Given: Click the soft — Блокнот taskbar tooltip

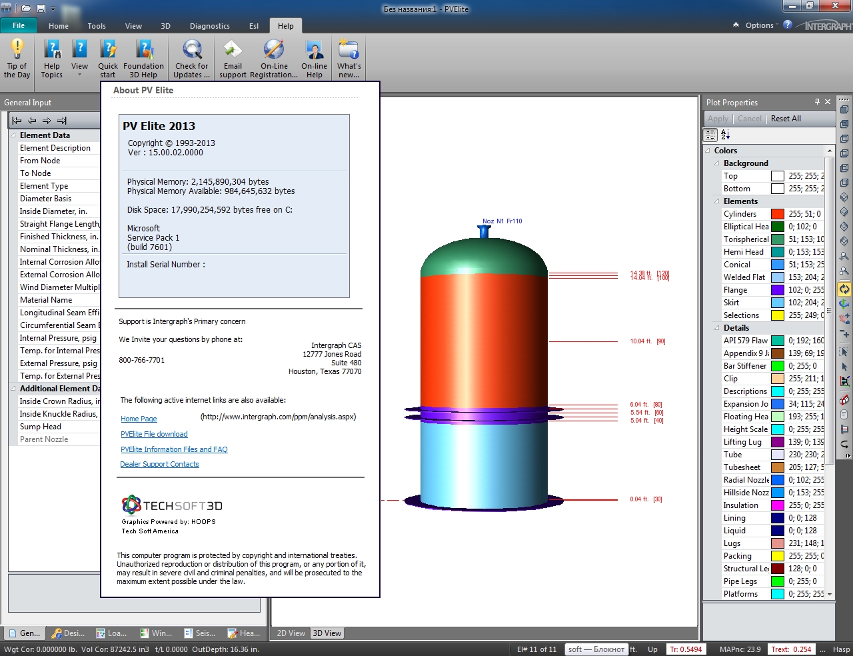Looking at the screenshot, I should pos(596,649).
